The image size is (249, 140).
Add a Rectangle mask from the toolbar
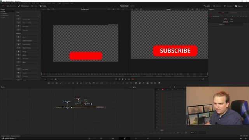(106, 83)
